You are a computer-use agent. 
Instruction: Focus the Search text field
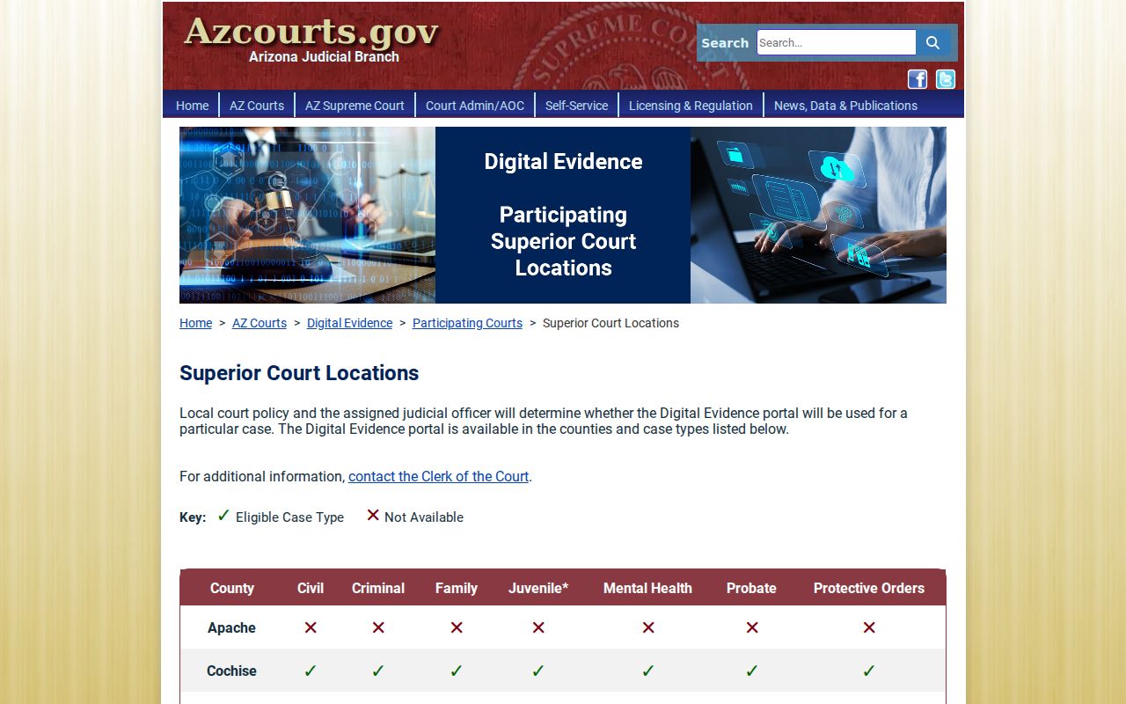[837, 42]
